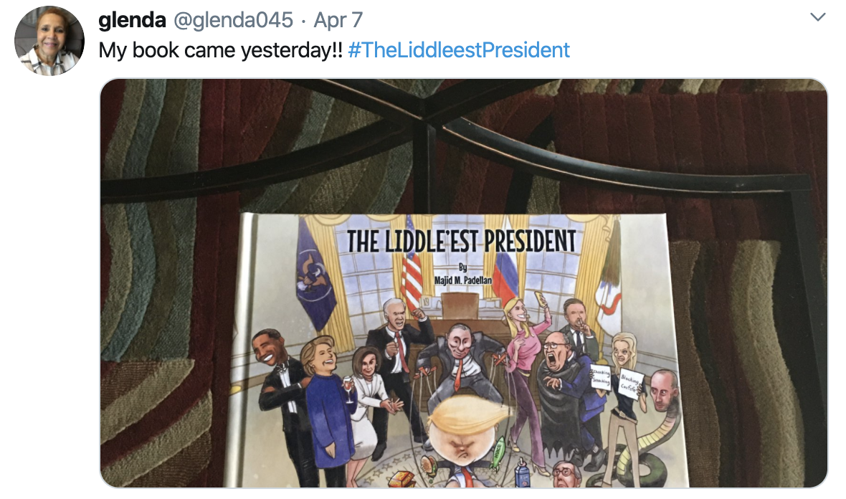Image resolution: width=846 pixels, height=499 pixels.
Task: Click the tweet text "My book came yesterday!!"
Action: 220,50
